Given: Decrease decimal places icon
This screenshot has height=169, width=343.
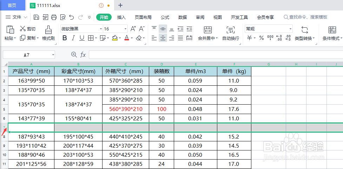Looking at the screenshot, I should click(288, 38).
